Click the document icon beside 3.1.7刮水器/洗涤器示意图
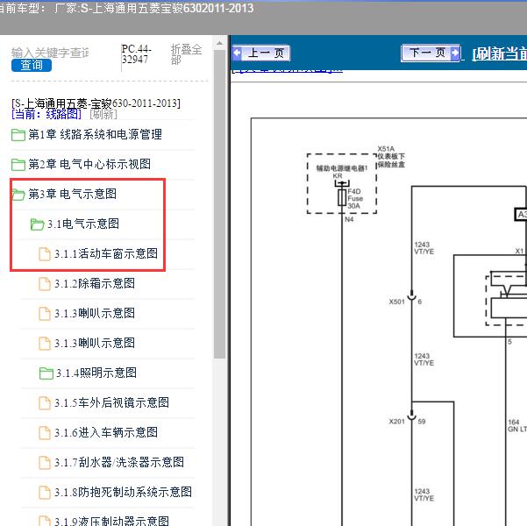The image size is (527, 526). [x=45, y=463]
